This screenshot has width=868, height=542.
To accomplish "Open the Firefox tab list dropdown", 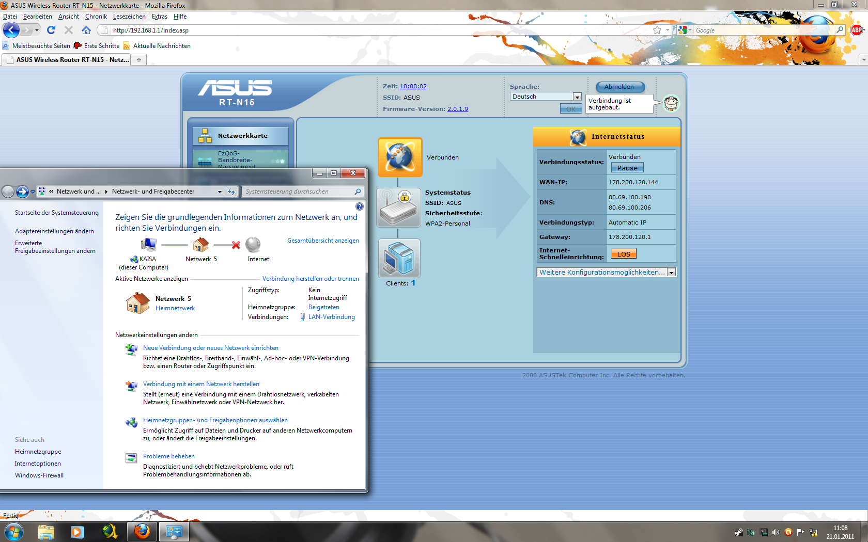I will [863, 60].
